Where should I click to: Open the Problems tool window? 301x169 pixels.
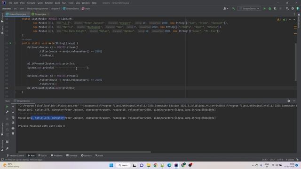click(x=56, y=155)
